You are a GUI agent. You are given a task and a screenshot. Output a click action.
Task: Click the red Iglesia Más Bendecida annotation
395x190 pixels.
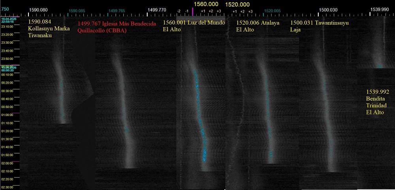click(x=117, y=27)
